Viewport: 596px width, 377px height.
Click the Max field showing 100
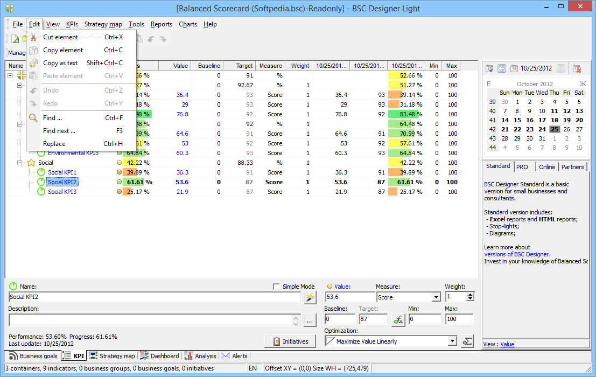tap(459, 319)
